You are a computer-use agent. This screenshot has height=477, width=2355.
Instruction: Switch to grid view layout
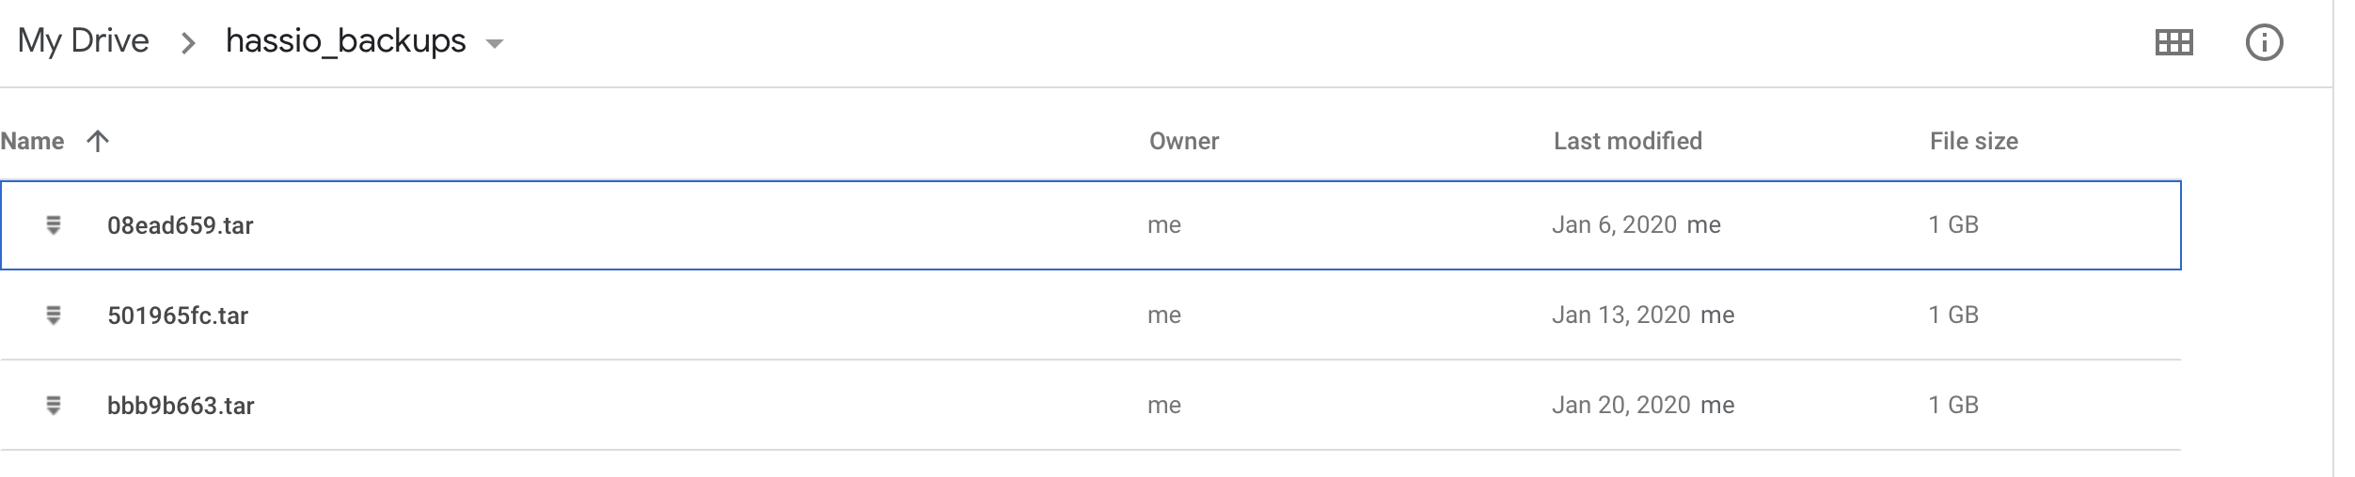coord(2173,43)
